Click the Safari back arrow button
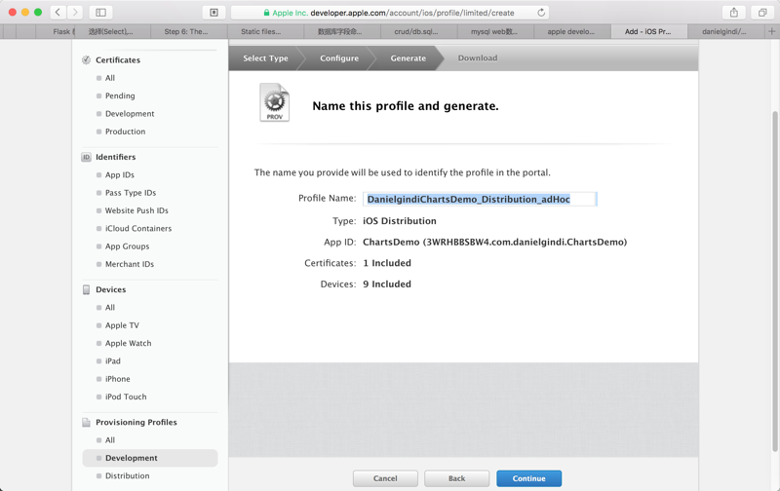Screen dimensions: 780x491 point(58,13)
